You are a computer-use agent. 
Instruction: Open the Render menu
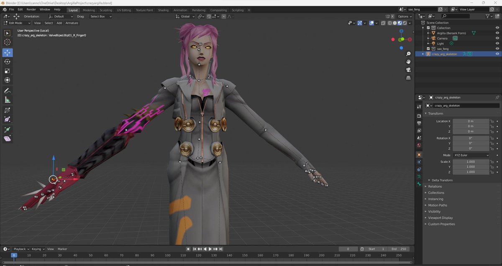(x=31, y=10)
